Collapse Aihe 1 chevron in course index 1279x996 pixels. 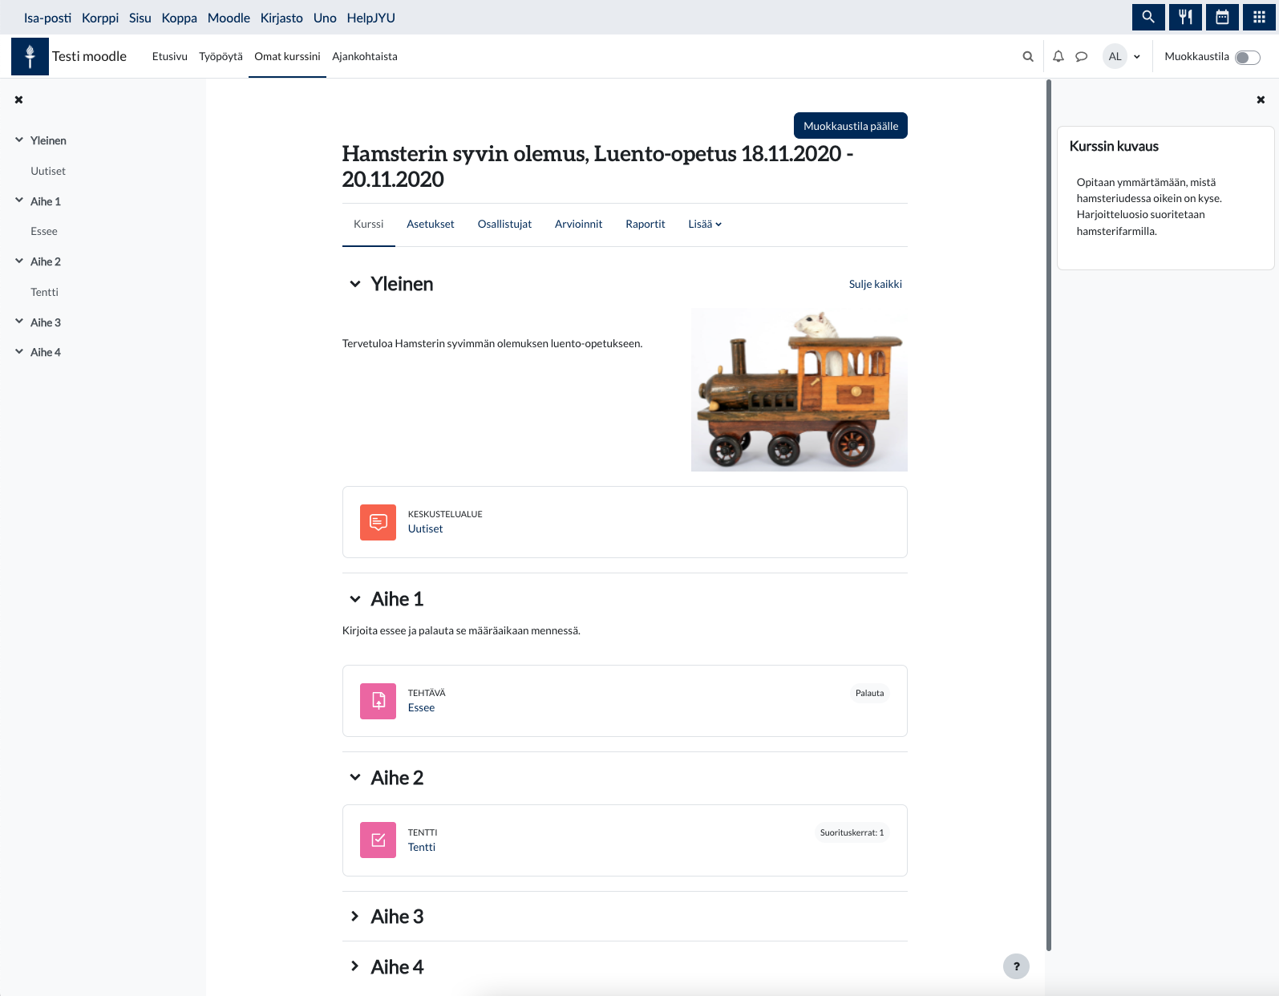[18, 200]
